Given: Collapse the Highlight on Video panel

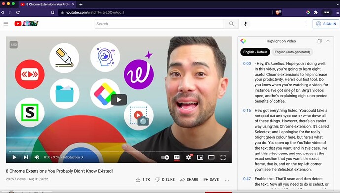Looking at the screenshot, I should point(328,41).
